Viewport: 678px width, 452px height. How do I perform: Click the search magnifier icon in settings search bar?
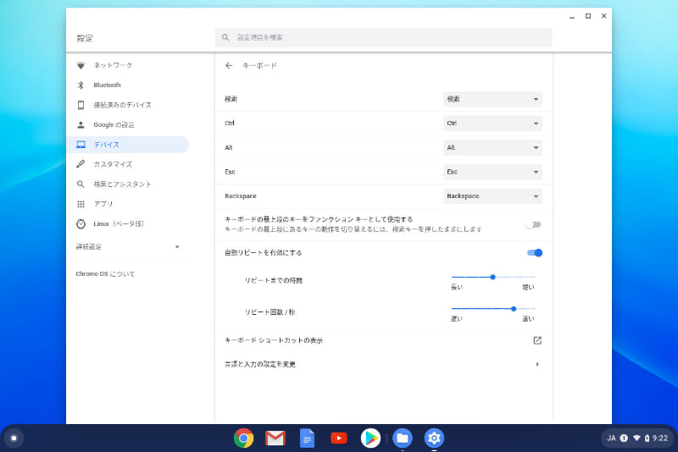pos(225,37)
